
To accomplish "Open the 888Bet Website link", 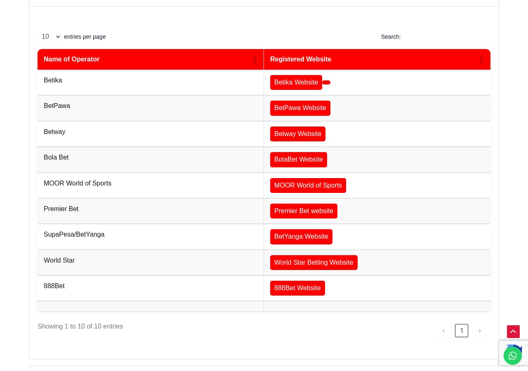I will 297,288.
